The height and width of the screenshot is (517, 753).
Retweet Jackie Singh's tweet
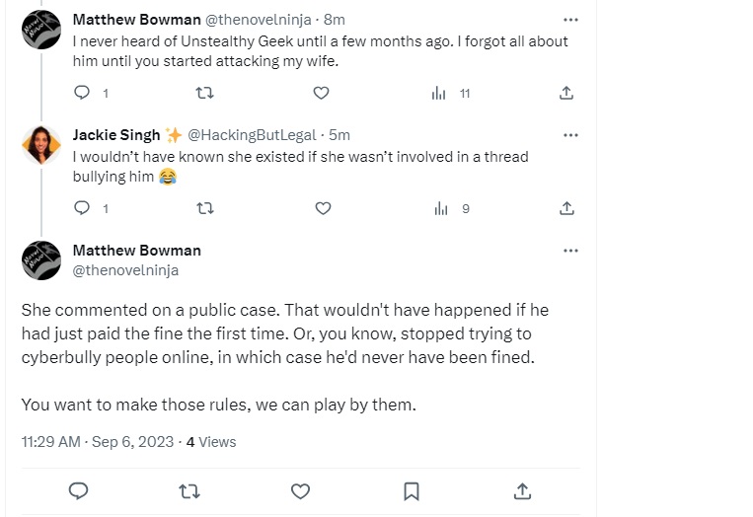coord(204,208)
